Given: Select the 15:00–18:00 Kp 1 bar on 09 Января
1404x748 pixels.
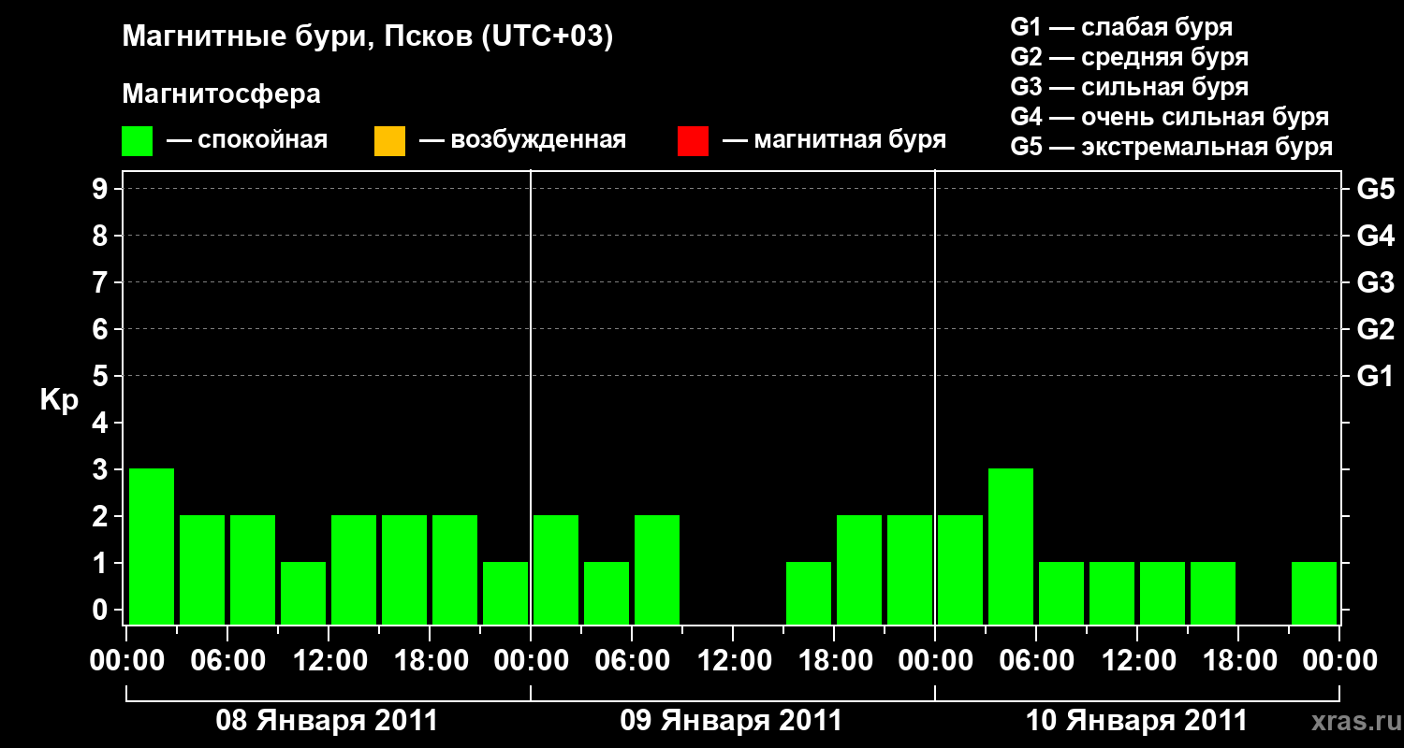Looking at the screenshot, I should (x=809, y=593).
